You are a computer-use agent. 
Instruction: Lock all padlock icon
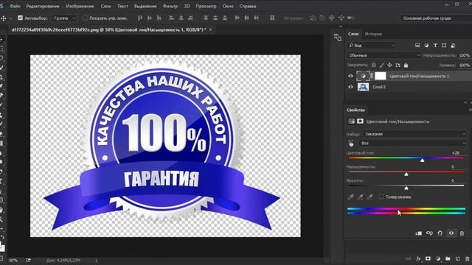[x=406, y=66]
